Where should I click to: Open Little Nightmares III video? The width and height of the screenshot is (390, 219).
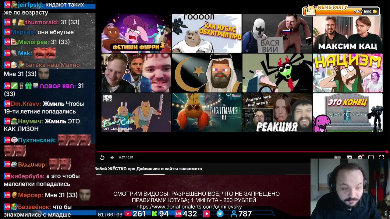[207, 113]
